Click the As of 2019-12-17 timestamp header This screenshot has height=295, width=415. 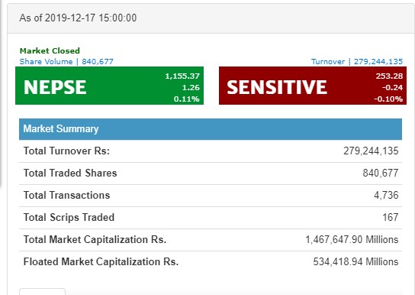tap(78, 18)
